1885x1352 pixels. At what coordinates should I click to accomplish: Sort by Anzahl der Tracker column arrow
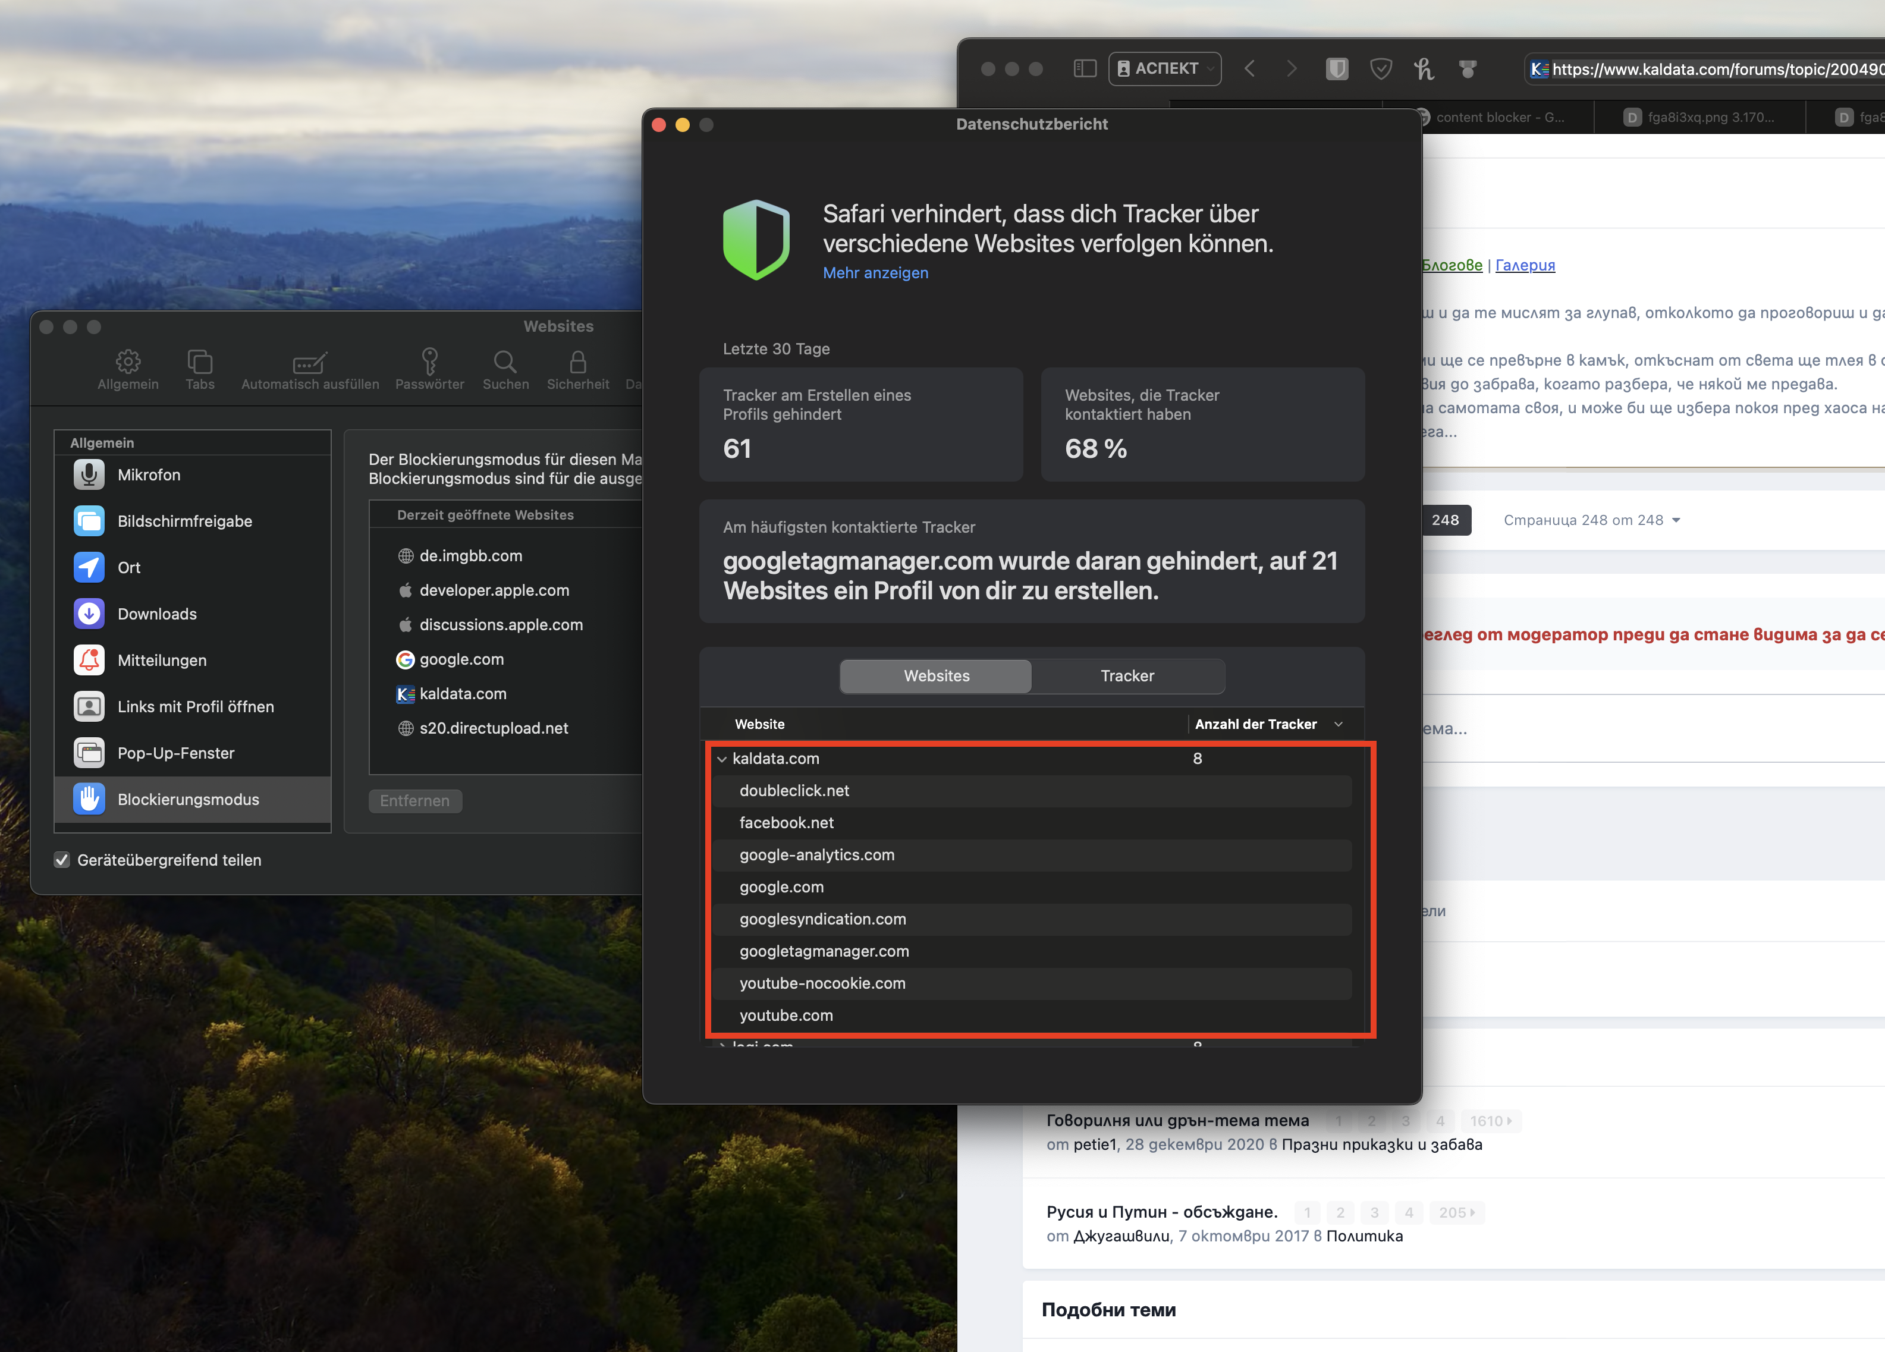click(1338, 725)
